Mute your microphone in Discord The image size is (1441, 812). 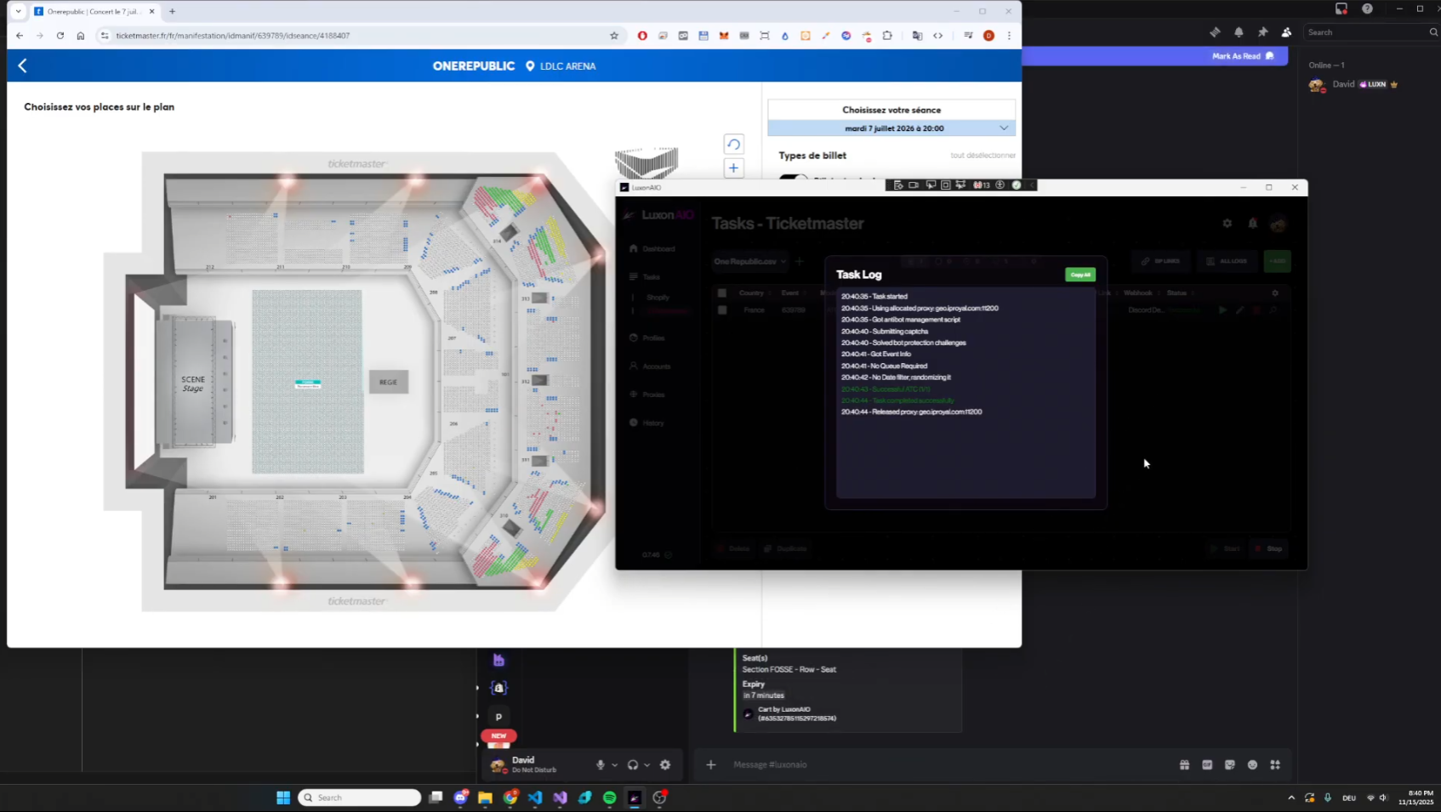point(601,764)
